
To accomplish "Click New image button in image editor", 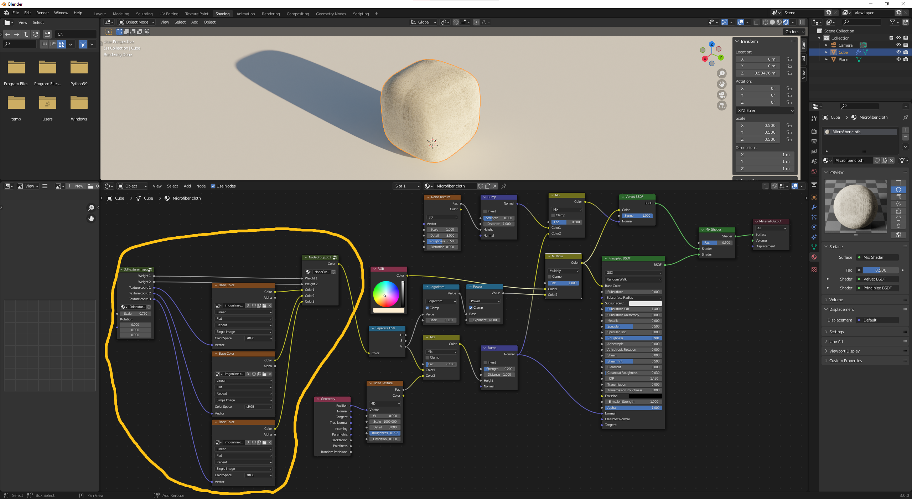I will 76,186.
